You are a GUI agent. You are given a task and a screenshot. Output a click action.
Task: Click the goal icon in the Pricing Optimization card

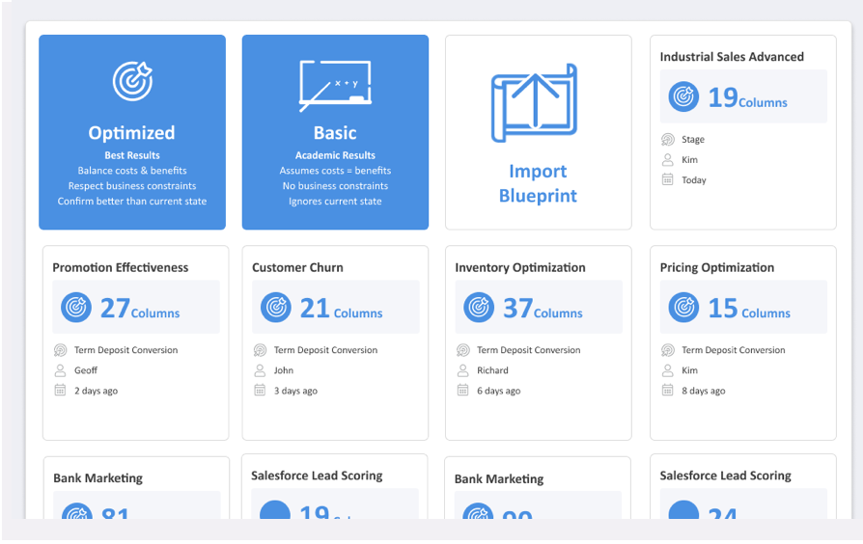coord(668,350)
